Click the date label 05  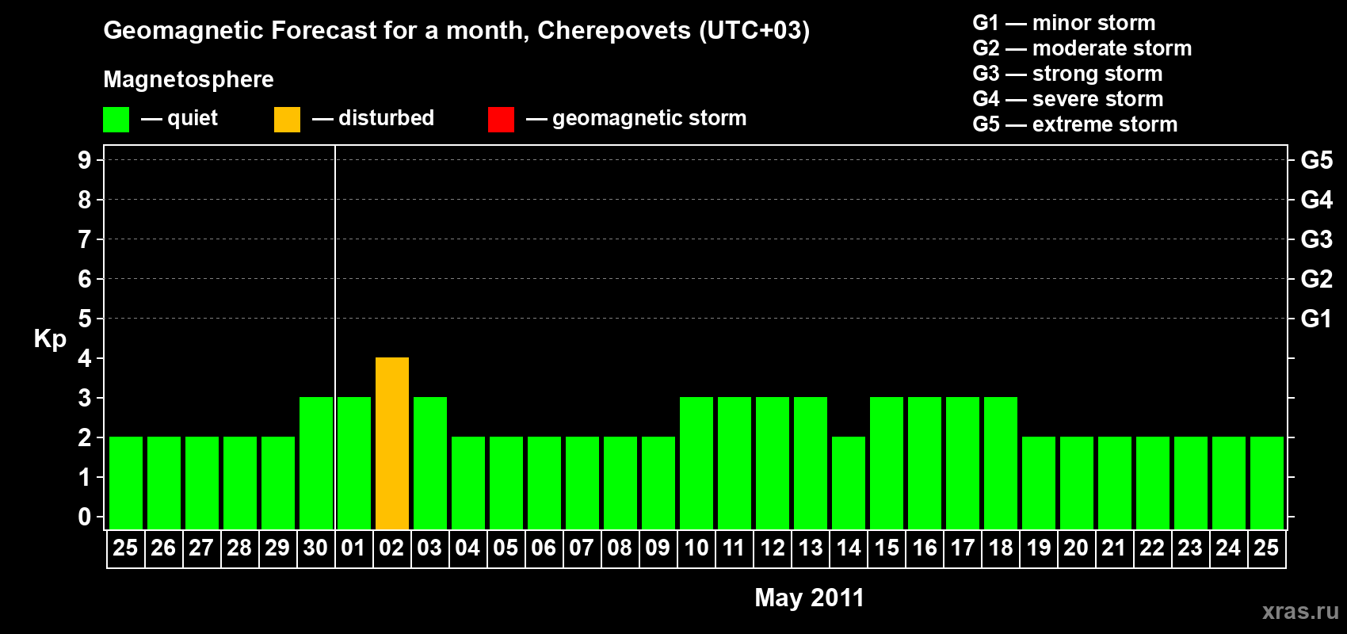pyautogui.click(x=506, y=548)
